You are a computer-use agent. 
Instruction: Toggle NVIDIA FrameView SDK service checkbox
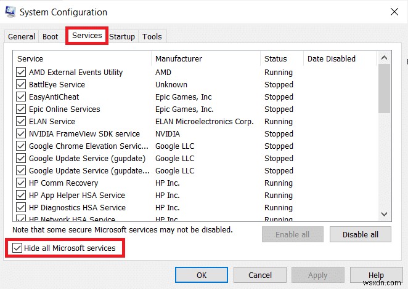pos(22,134)
